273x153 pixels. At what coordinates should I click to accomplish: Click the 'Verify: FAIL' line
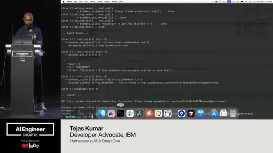click(x=78, y=113)
